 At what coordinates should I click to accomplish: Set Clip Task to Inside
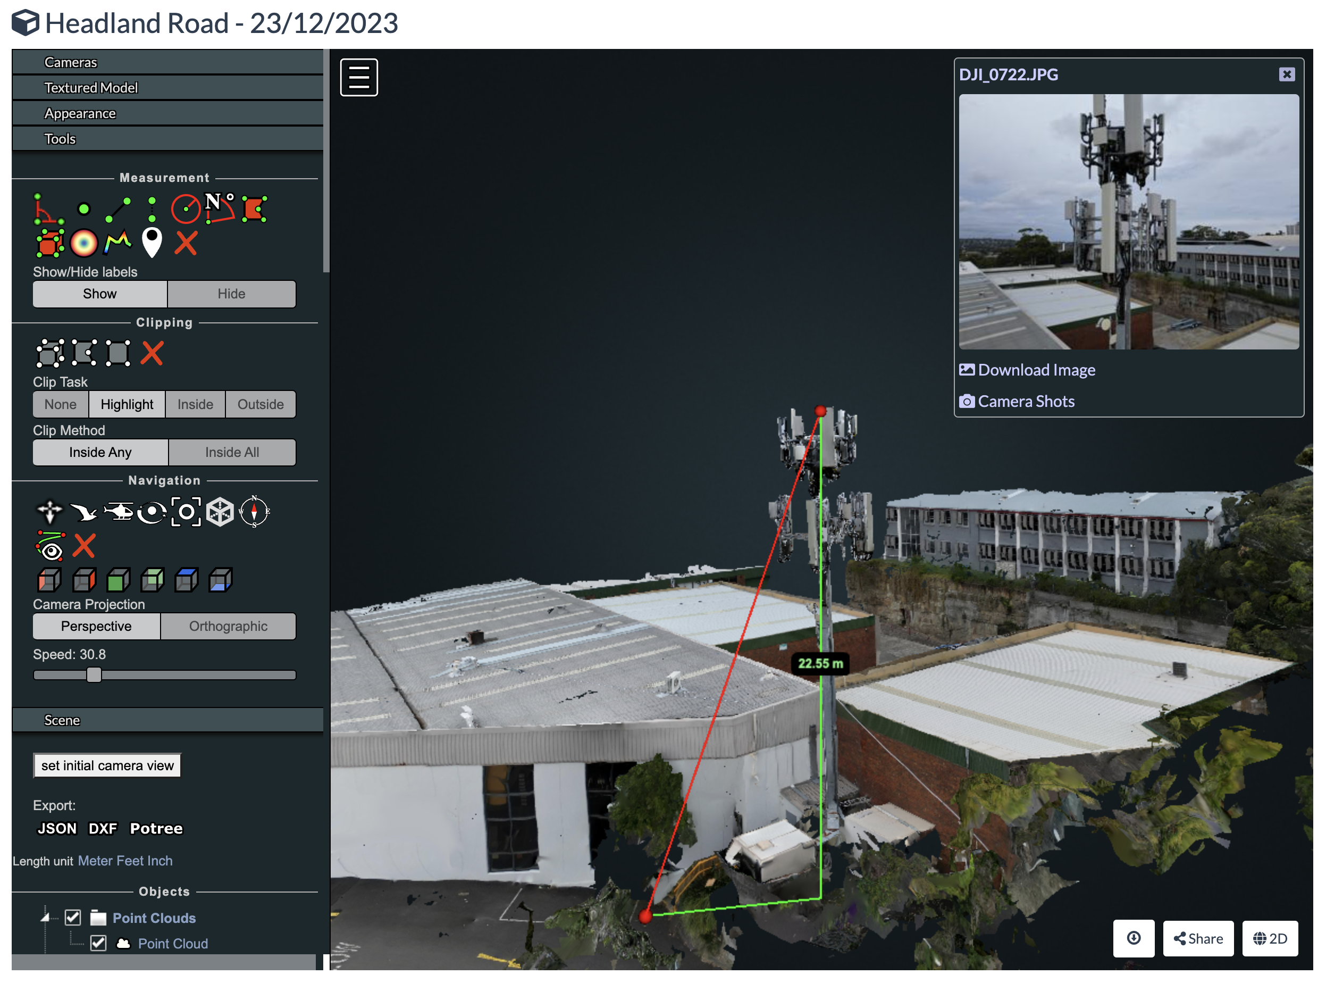(x=195, y=405)
